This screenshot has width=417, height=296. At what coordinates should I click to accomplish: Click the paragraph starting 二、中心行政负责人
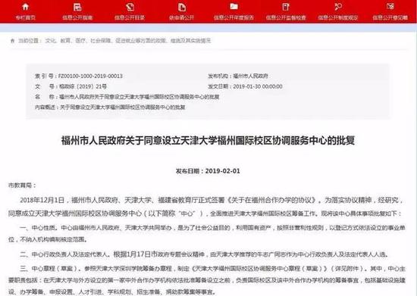click(x=204, y=254)
